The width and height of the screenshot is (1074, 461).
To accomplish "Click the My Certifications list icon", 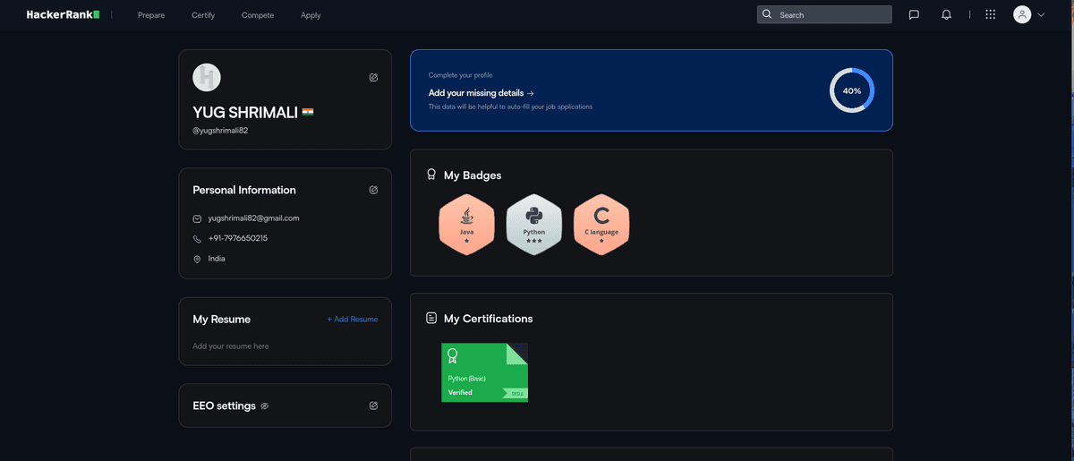I will pos(431,318).
